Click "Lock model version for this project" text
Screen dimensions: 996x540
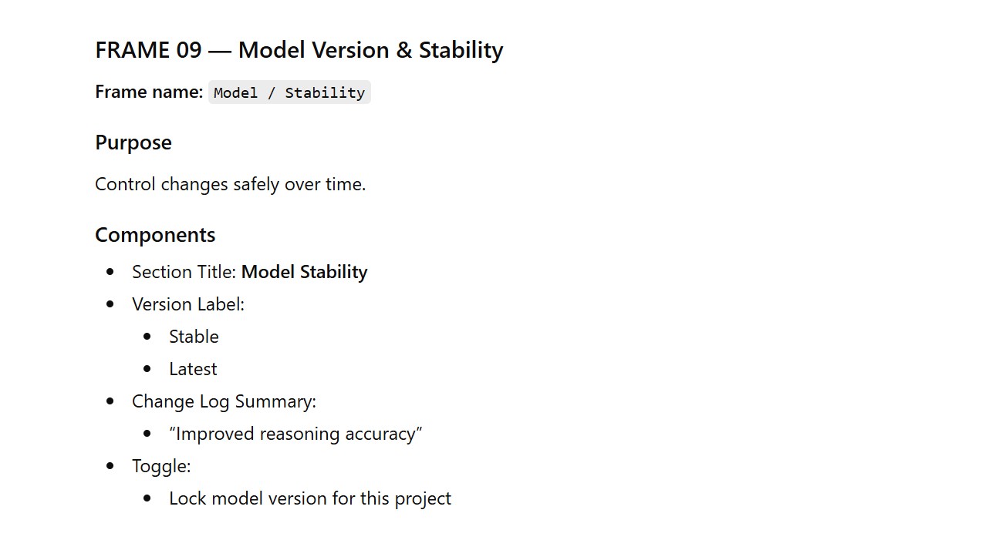click(x=310, y=498)
